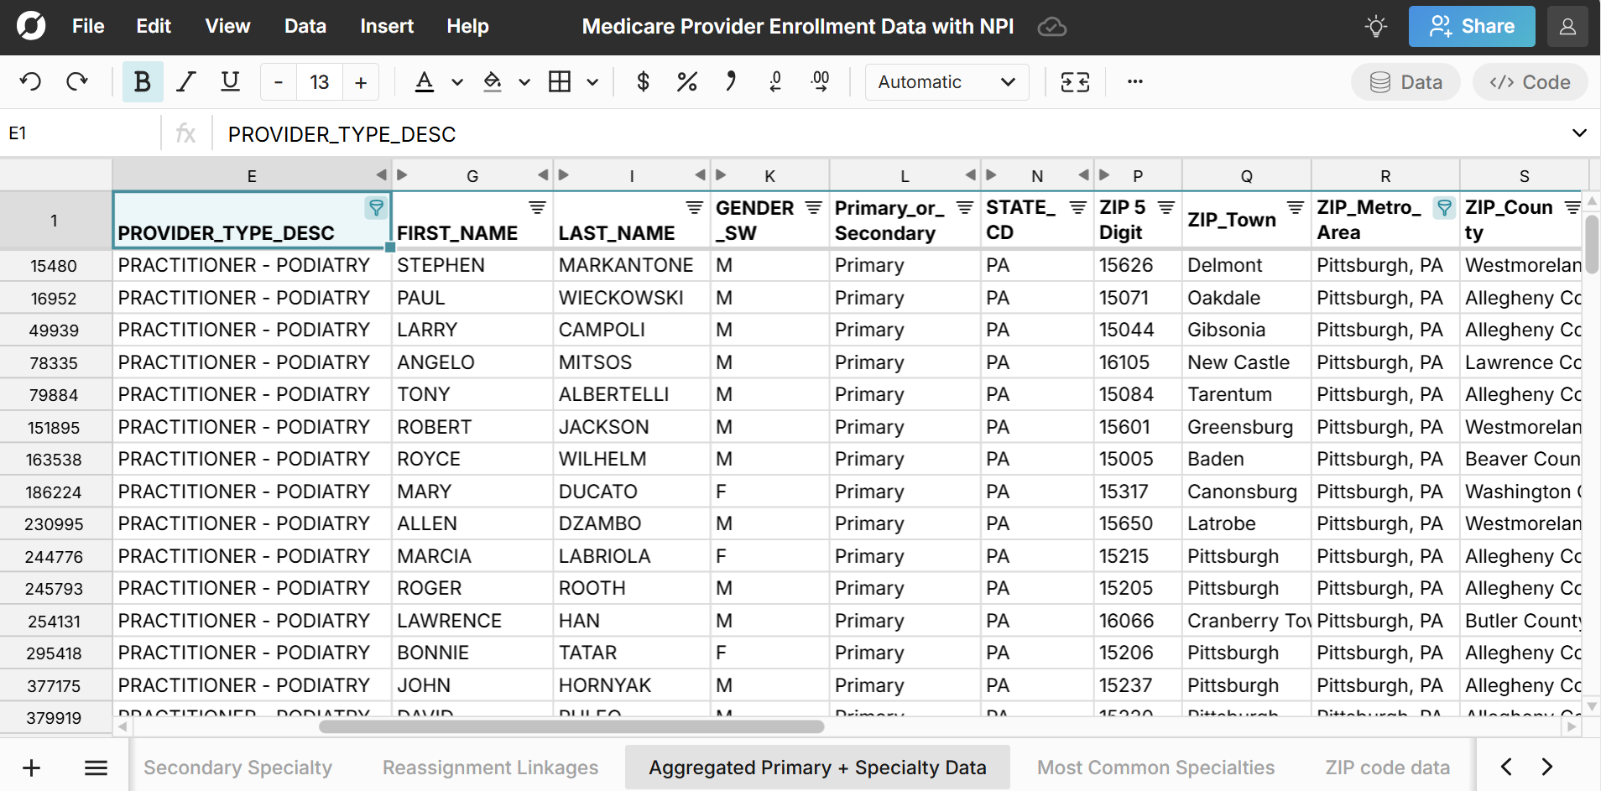1601x791 pixels.
Task: Click the text wrap icon in toolbar
Action: (x=1075, y=82)
